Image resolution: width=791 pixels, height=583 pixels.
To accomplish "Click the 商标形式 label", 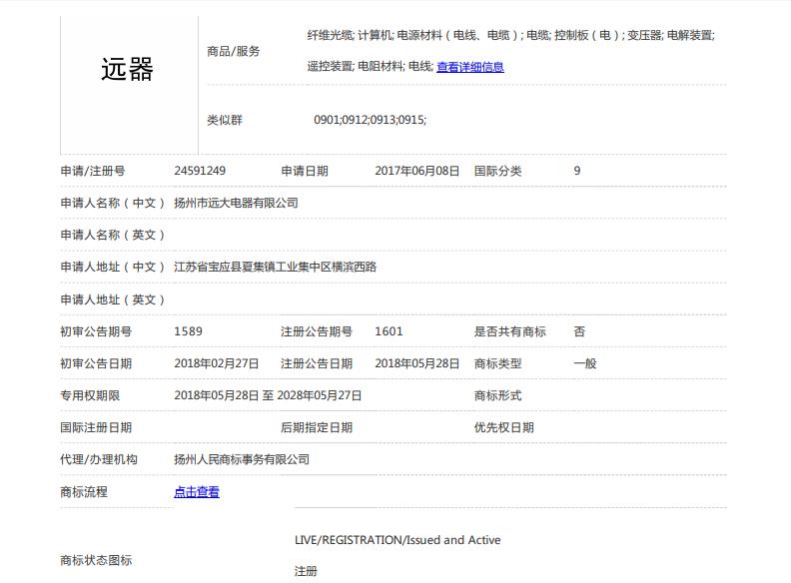I will pos(498,395).
